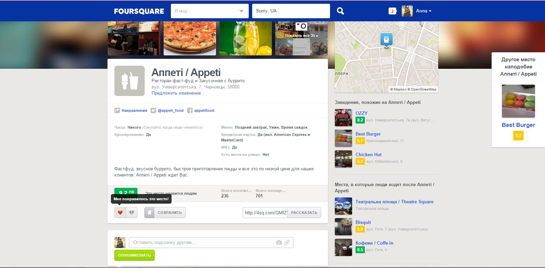This screenshot has width=545, height=268.
Task: Open the Кофеин / Coffe-in link
Action: pyautogui.click(x=374, y=243)
